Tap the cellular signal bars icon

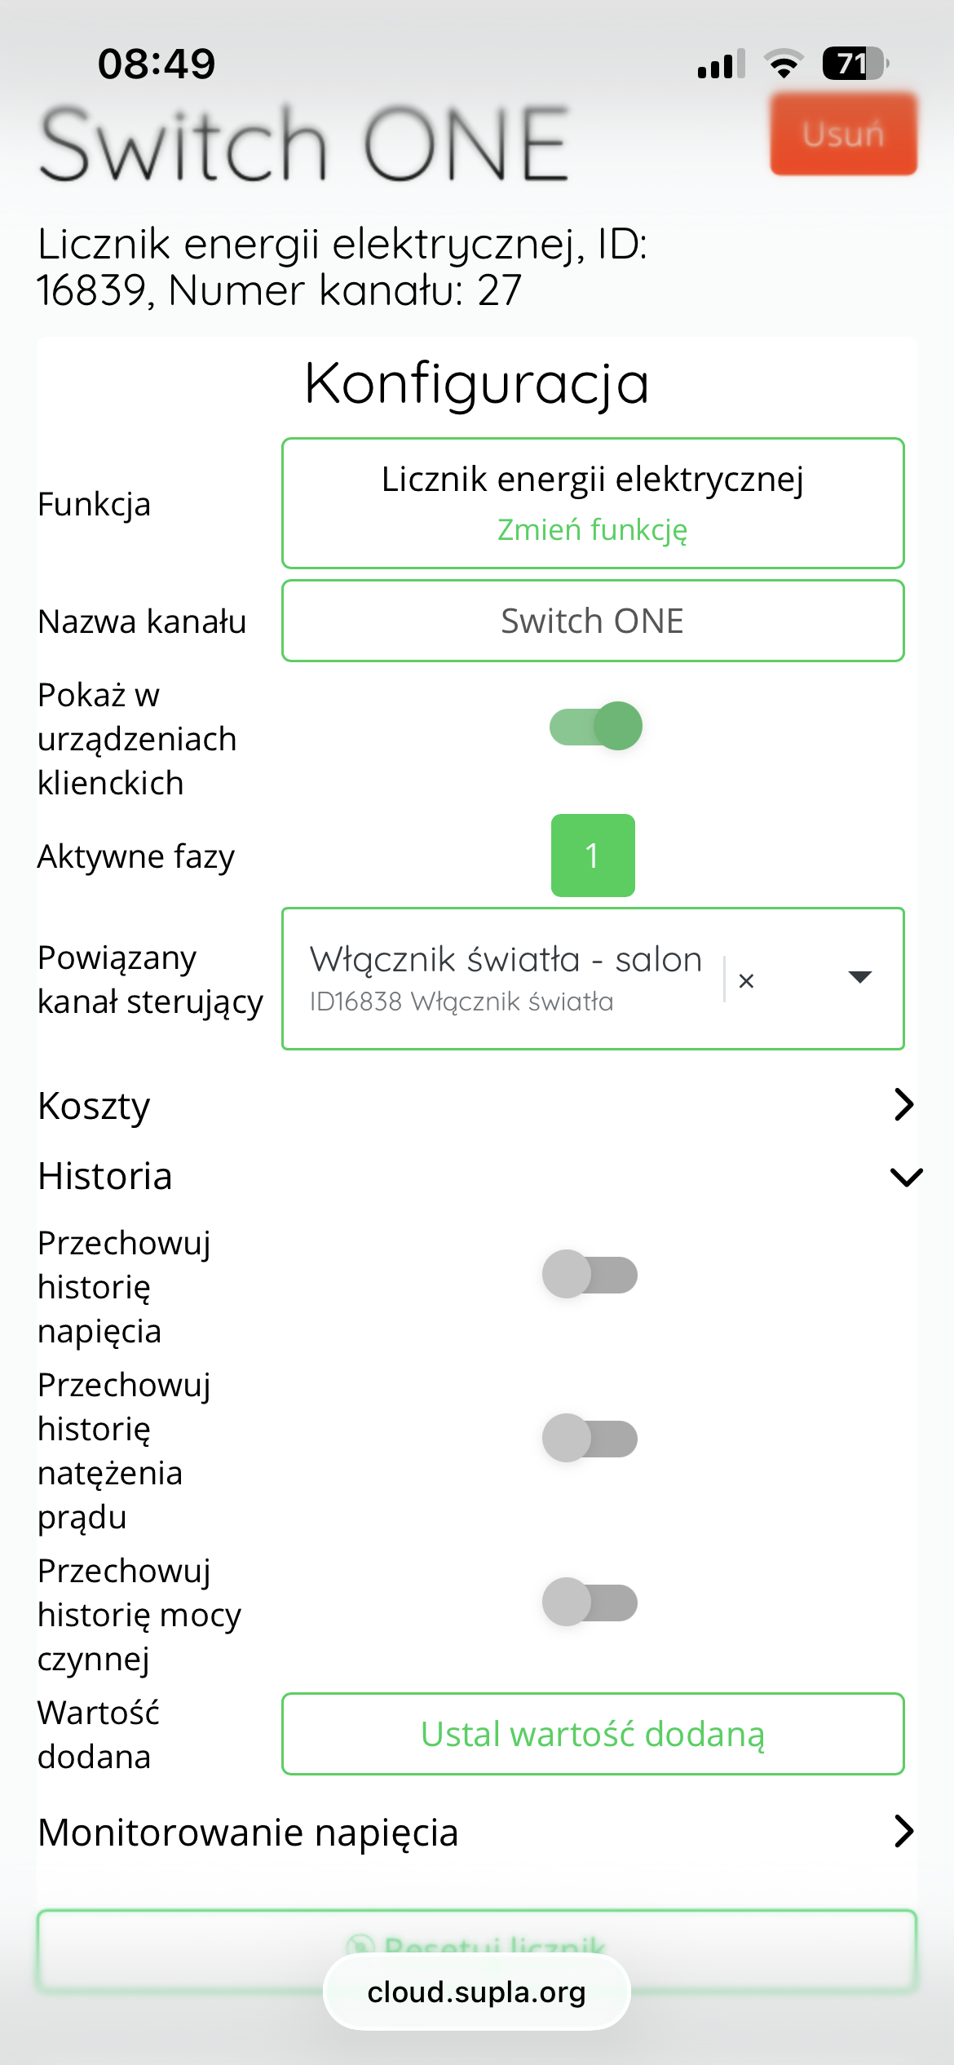tap(722, 64)
